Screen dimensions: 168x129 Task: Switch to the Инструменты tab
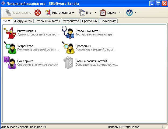coord(23,21)
